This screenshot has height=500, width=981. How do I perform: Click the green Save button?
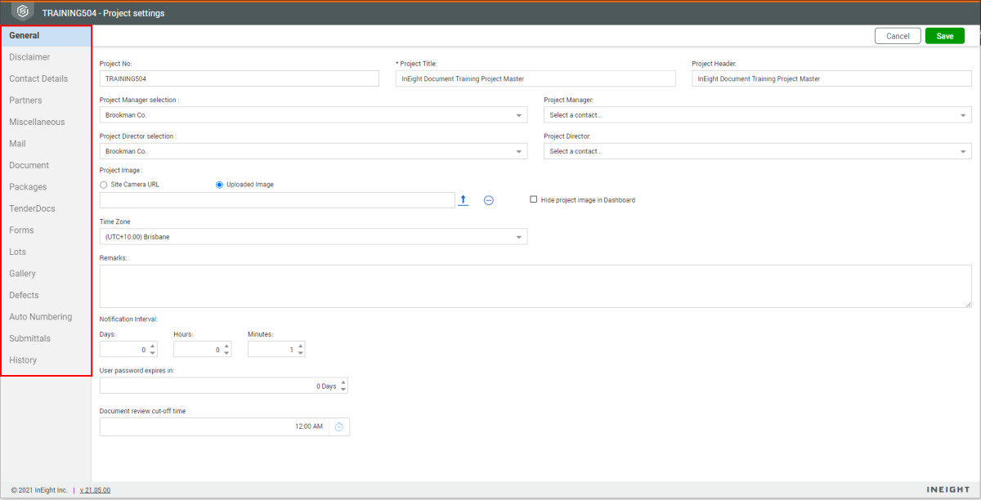point(944,36)
